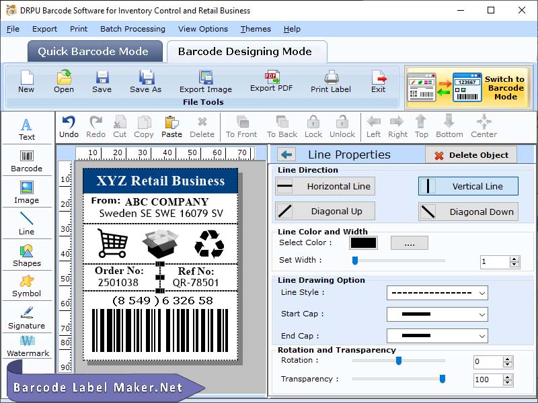Bring object To Front
Screen dimensions: 538x403
(x=241, y=127)
